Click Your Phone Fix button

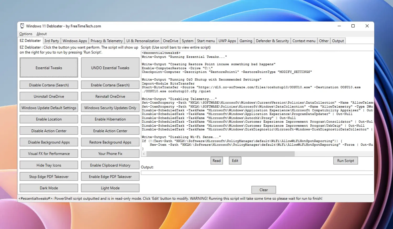coord(110,153)
